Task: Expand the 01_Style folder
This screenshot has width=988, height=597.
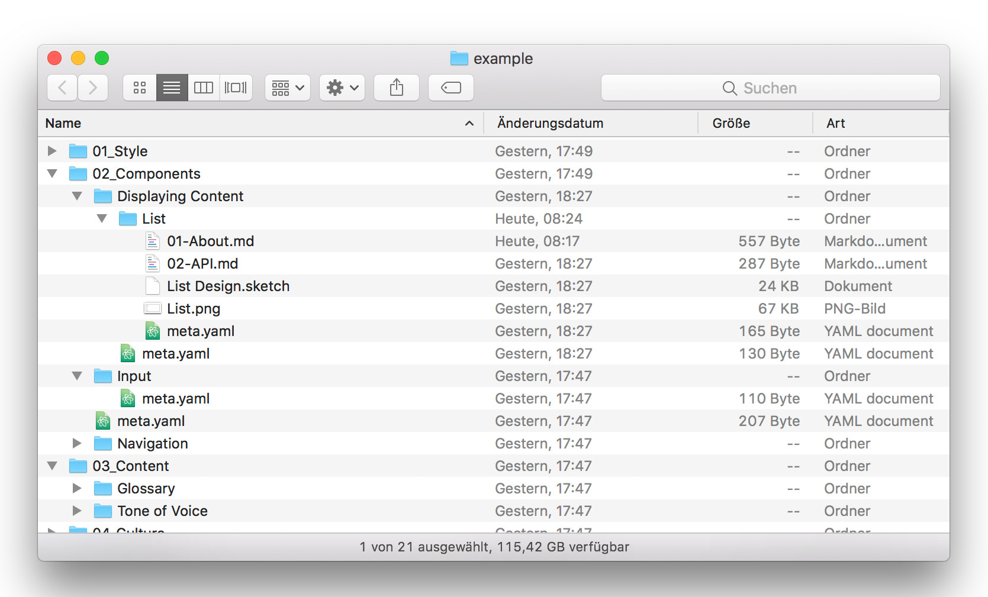Action: pos(52,151)
